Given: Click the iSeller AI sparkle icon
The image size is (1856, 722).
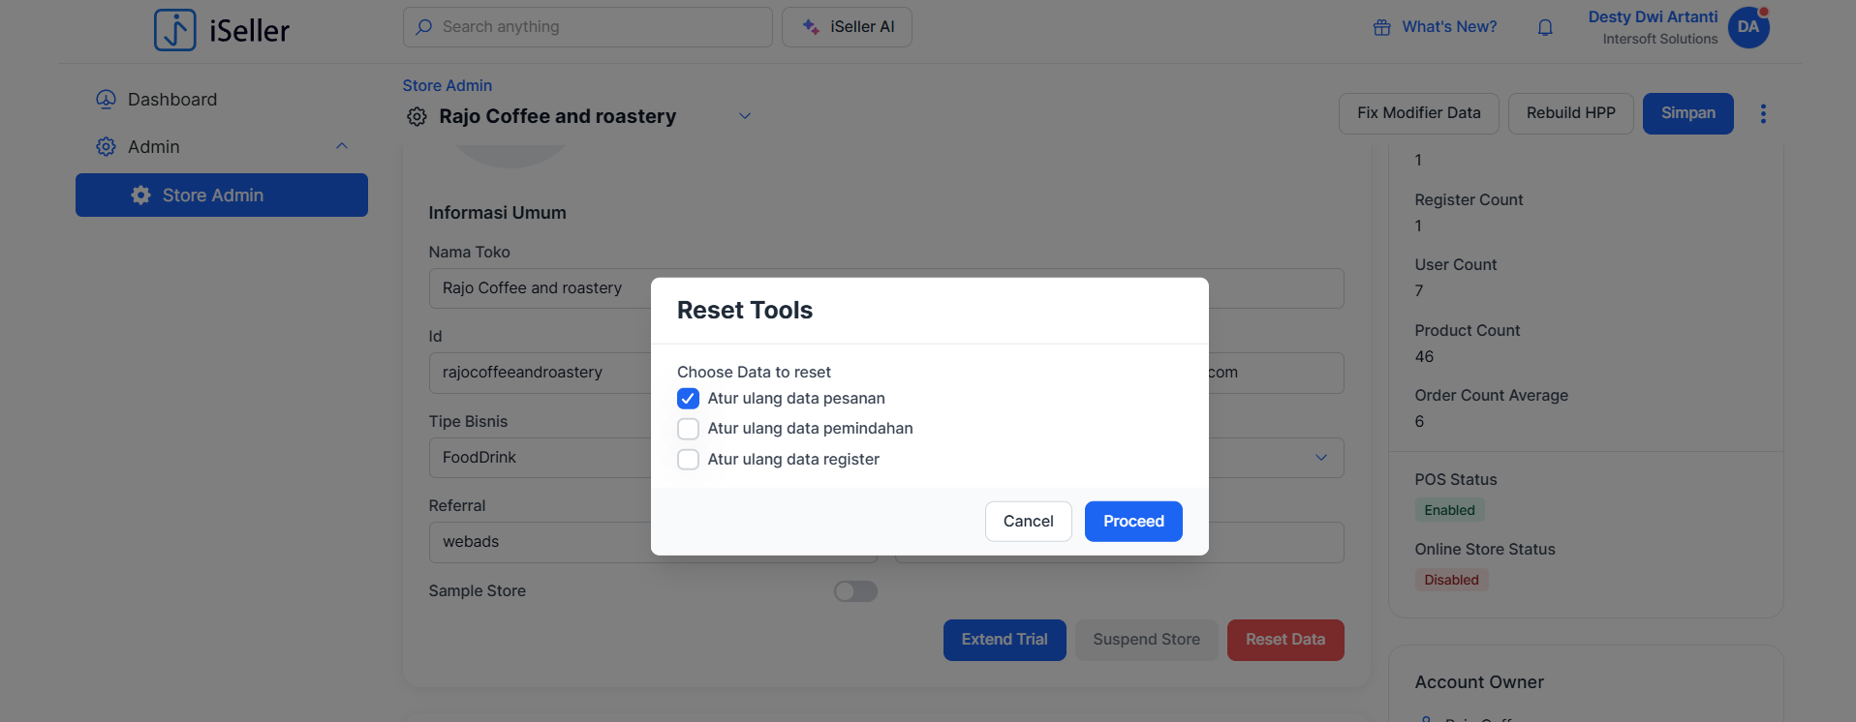Looking at the screenshot, I should click(811, 27).
